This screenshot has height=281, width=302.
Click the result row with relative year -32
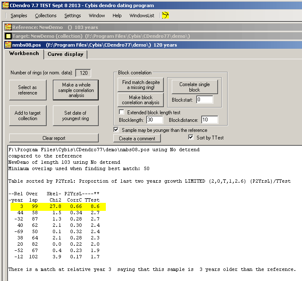click(57, 219)
